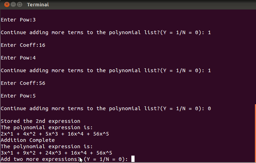The width and height of the screenshot is (256, 163).
Task: Click the 'Enter Pow:4' line
Action: (18, 58)
